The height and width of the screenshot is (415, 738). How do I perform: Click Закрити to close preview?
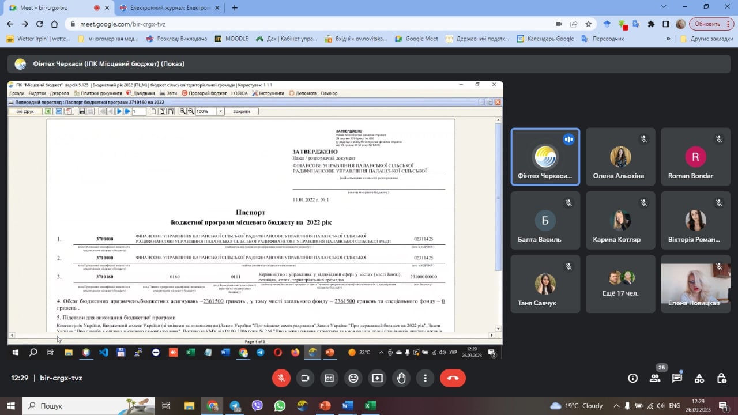click(242, 111)
